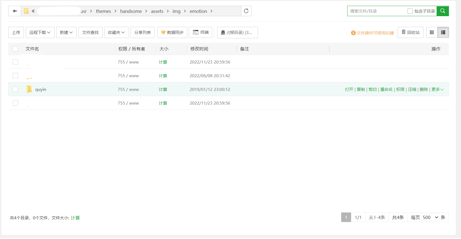Navigate to themes in breadcrumb
Viewport: 461px width, 239px height.
[103, 11]
